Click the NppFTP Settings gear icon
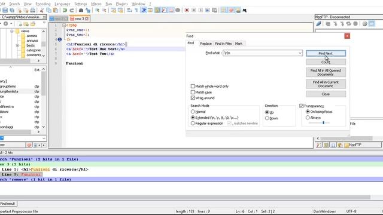 (x=364, y=24)
